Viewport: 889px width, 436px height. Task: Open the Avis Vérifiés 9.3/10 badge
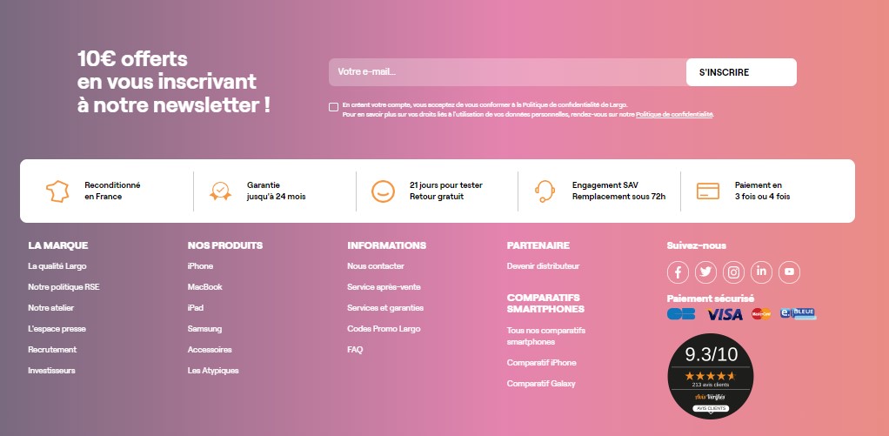(x=712, y=375)
